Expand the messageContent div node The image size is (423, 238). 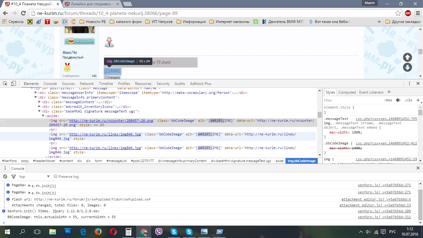click(40, 102)
